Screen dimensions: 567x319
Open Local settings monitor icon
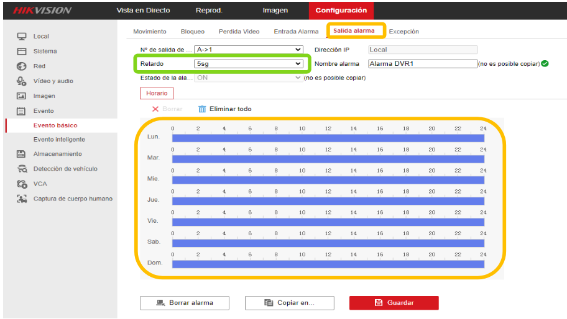[x=22, y=37]
